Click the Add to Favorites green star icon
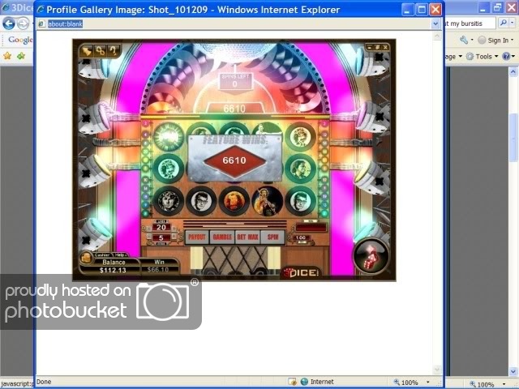The image size is (519, 389). pyautogui.click(x=21, y=56)
